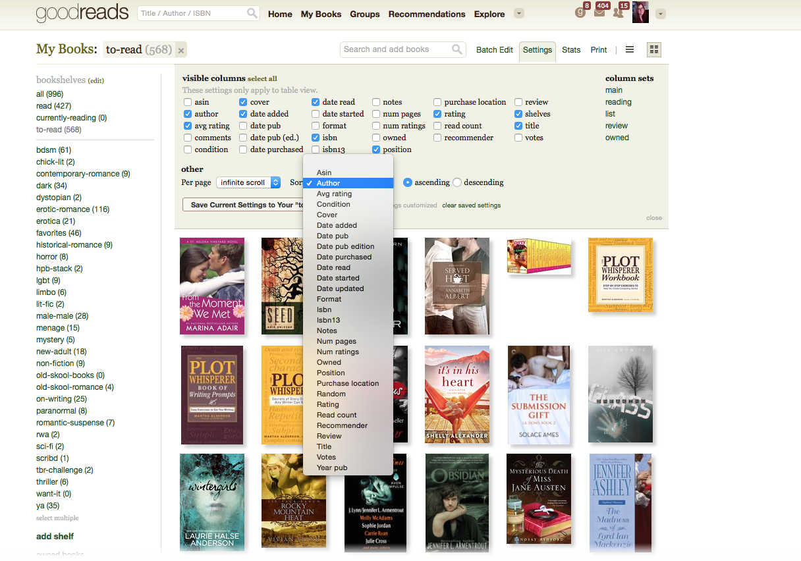Click the Batch Edit button

(495, 49)
